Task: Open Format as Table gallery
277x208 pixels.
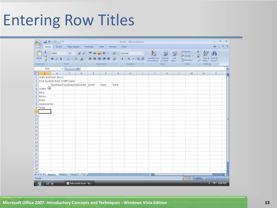Action: pos(165,56)
